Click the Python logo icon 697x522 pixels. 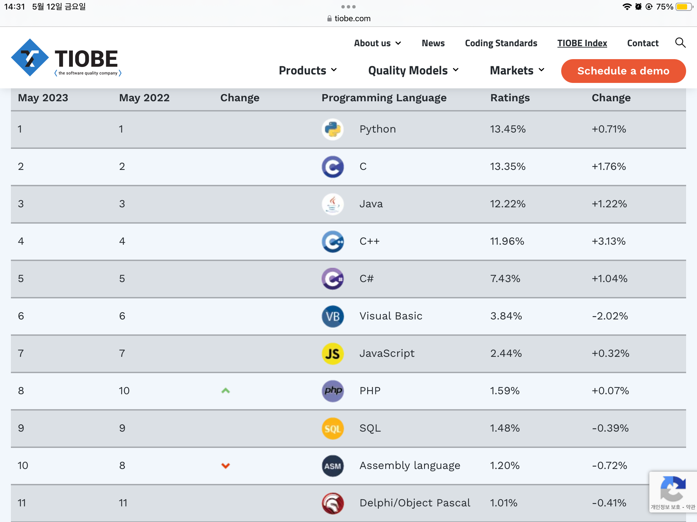tap(333, 129)
